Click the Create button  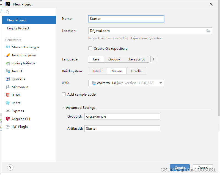(180, 168)
